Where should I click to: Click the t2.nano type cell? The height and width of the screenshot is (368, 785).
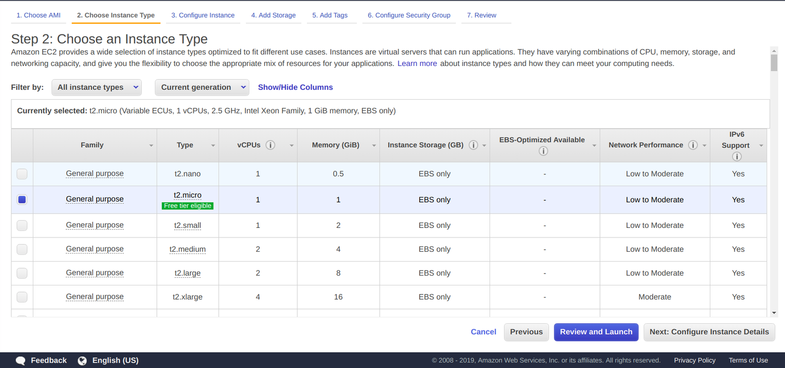[x=187, y=174]
